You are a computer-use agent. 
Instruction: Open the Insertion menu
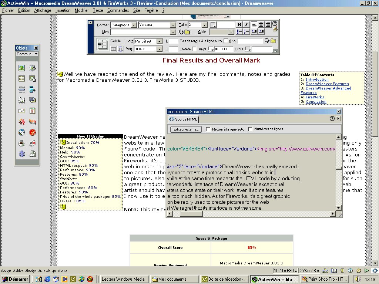63,10
